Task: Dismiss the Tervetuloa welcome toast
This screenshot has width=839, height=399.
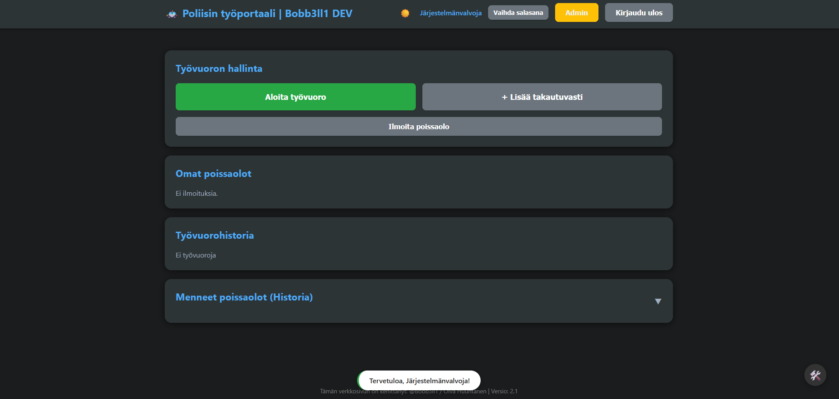Action: tap(419, 381)
